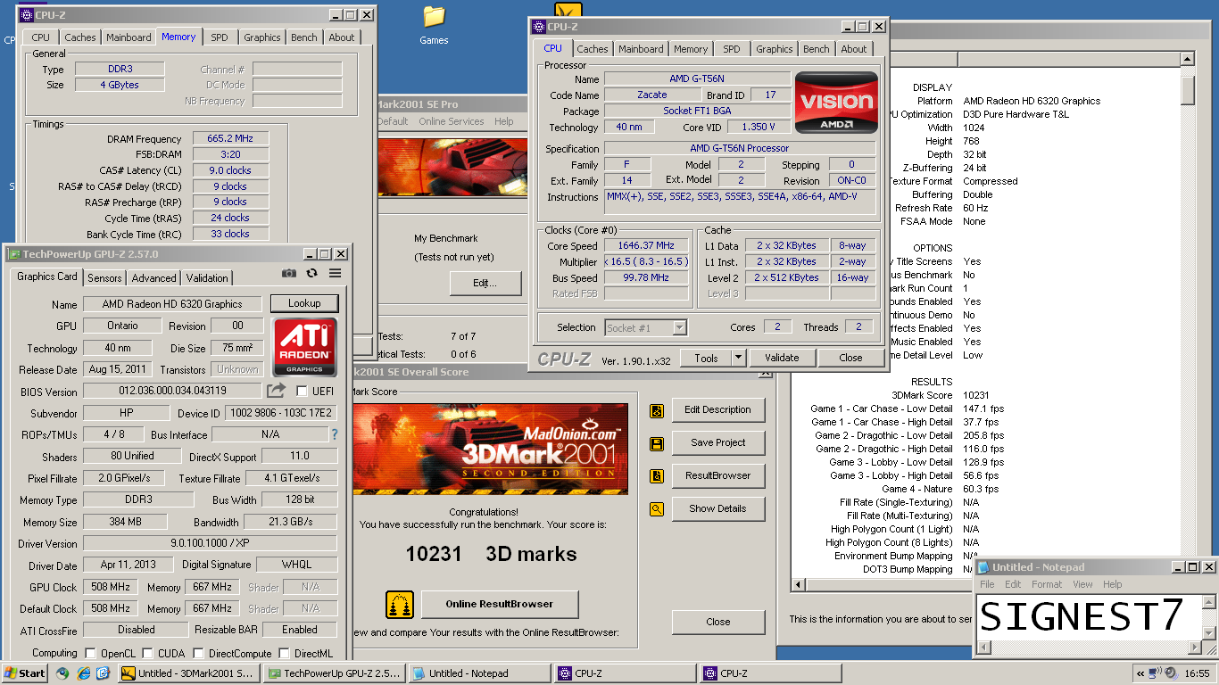Open the Socket #1 selection dropdown
The width and height of the screenshot is (1219, 685).
(679, 328)
